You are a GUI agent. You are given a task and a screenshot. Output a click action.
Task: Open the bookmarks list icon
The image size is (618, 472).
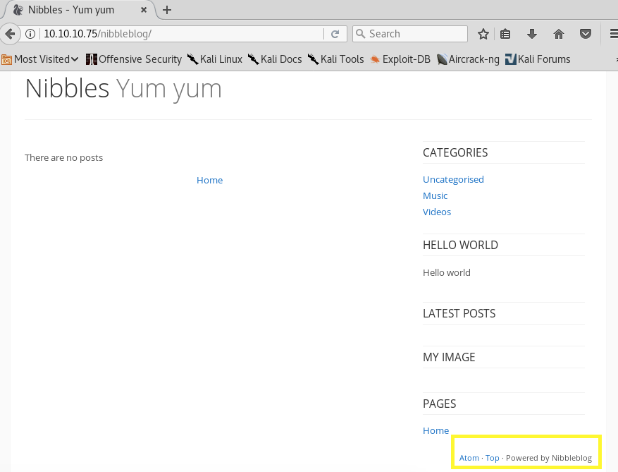tap(505, 34)
